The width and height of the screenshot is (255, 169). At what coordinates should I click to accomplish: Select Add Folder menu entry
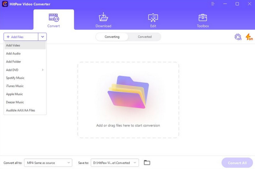click(x=25, y=62)
